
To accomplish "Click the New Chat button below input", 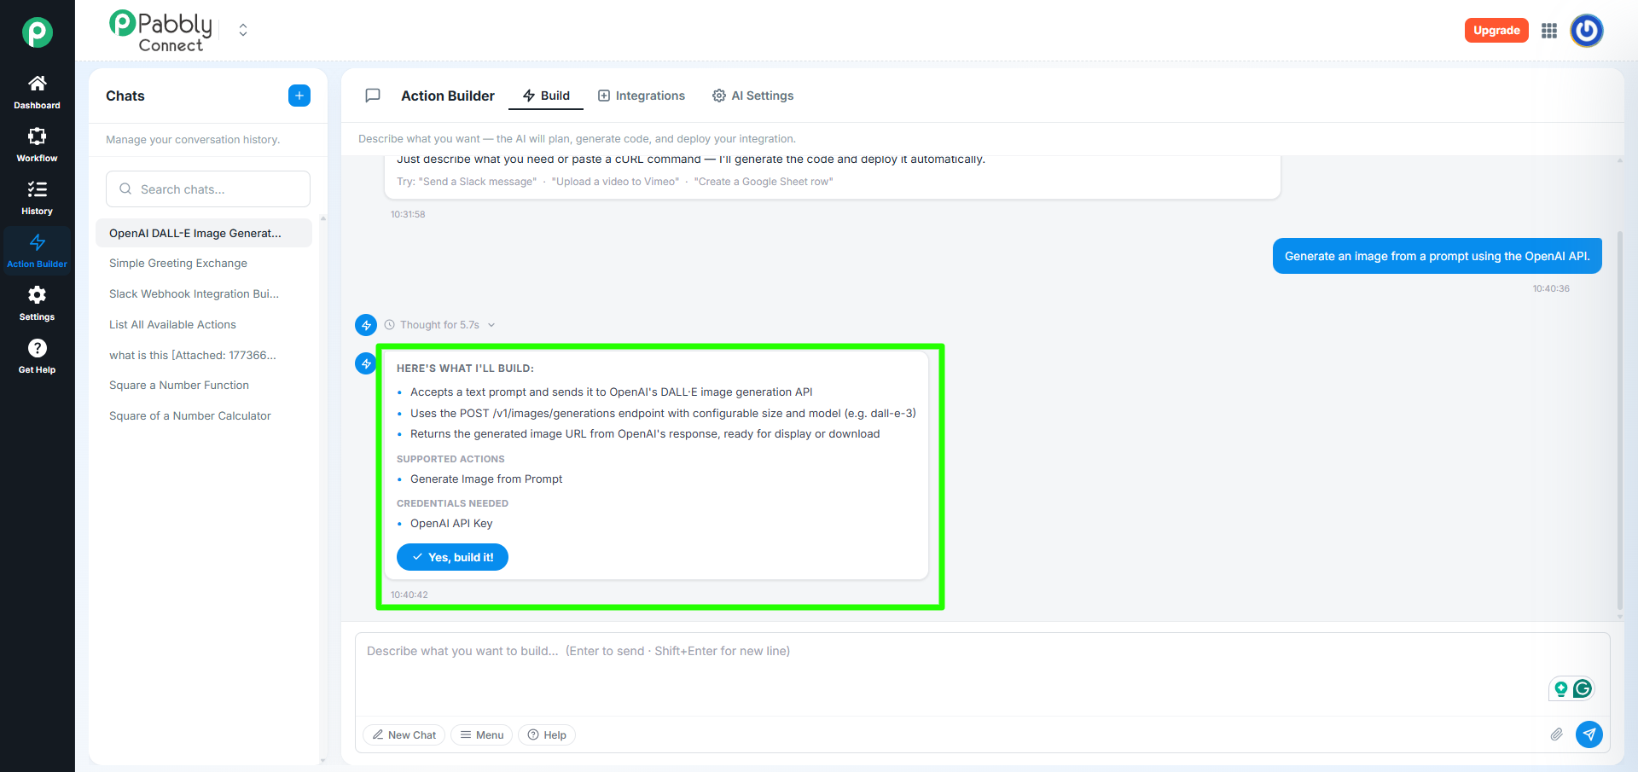I will click(404, 735).
